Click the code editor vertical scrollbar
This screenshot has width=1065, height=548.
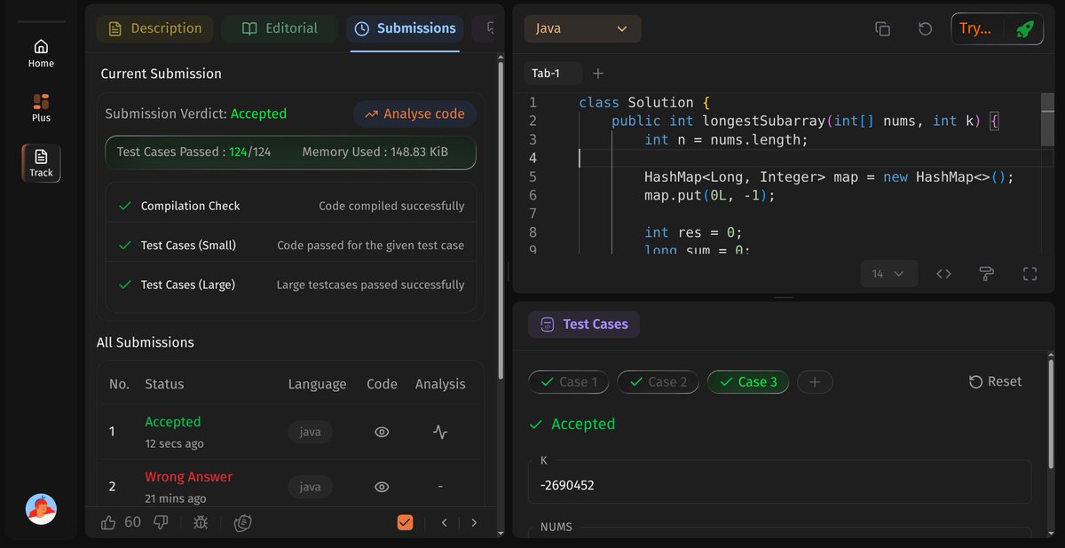coord(1047,120)
